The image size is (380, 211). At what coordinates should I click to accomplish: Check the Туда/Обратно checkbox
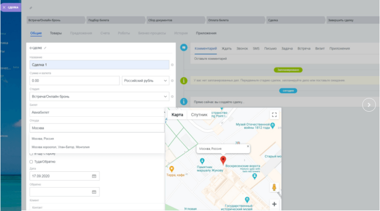31,162
